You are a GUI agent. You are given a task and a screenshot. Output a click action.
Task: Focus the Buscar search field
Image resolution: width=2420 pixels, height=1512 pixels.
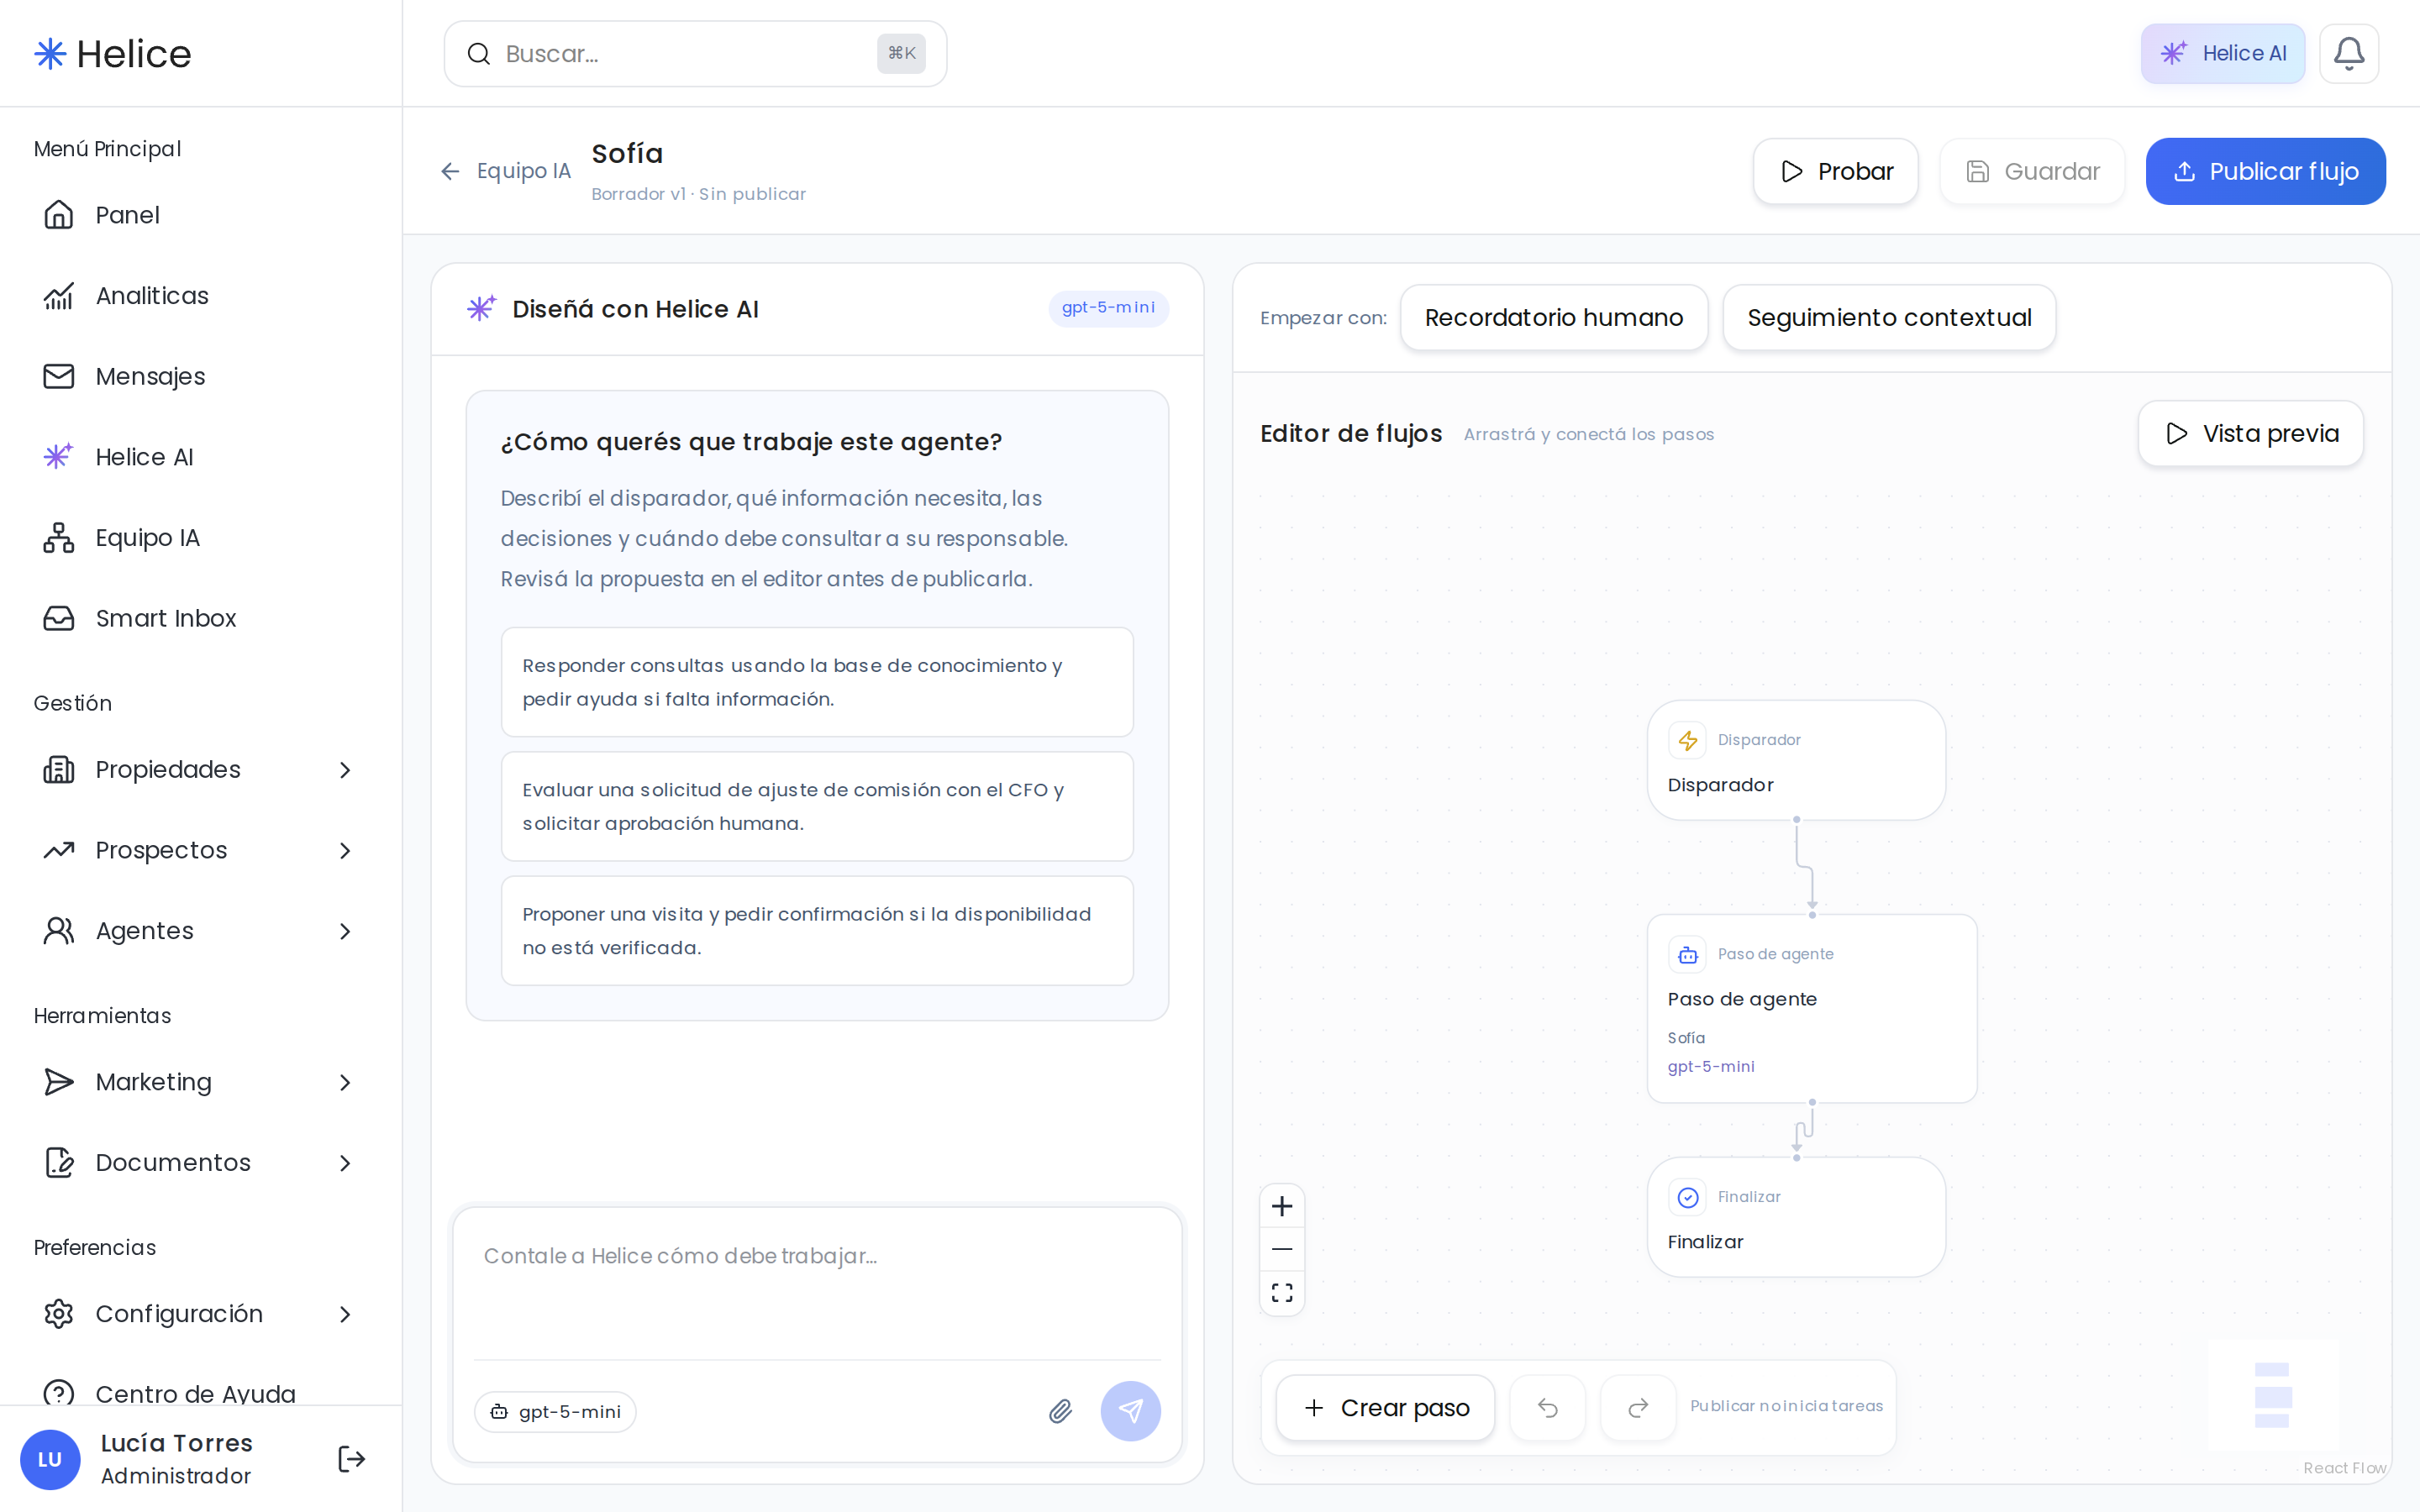pyautogui.click(x=695, y=53)
